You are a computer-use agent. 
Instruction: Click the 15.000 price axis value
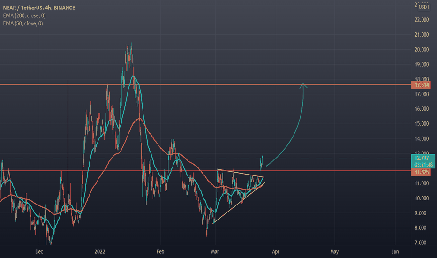[422, 123]
